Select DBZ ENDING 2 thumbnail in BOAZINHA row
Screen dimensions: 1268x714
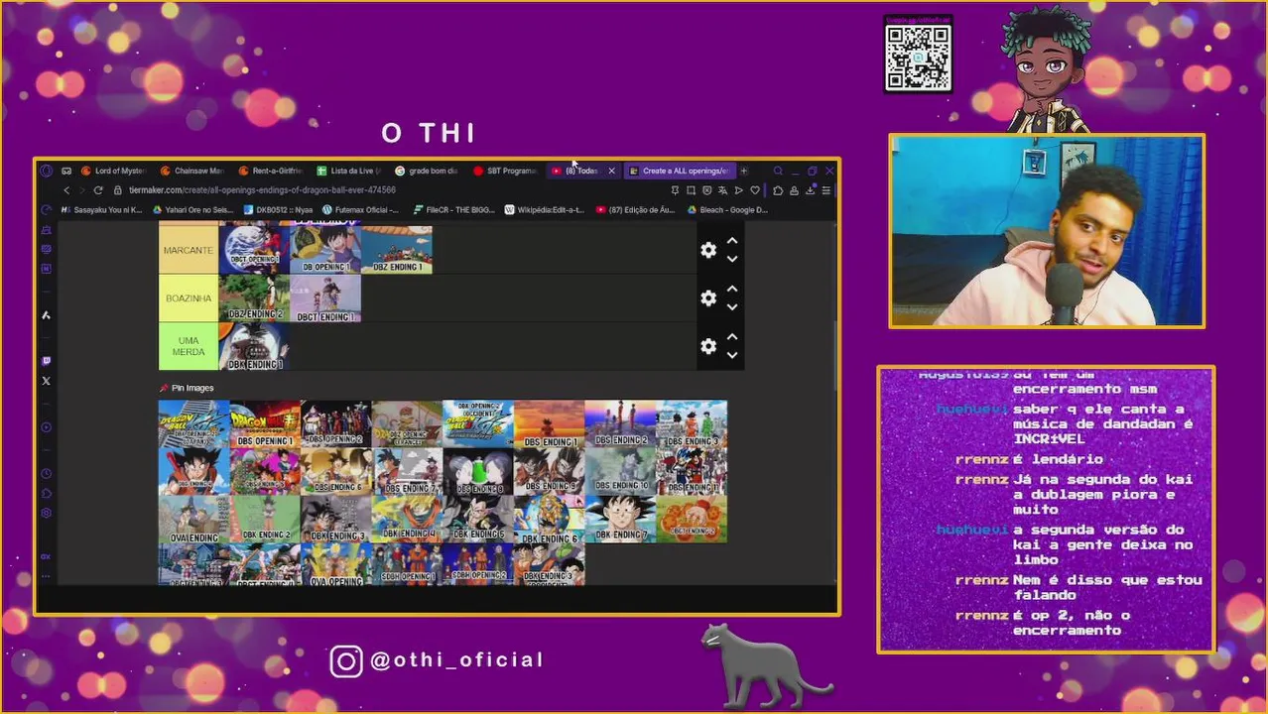pyautogui.click(x=254, y=298)
